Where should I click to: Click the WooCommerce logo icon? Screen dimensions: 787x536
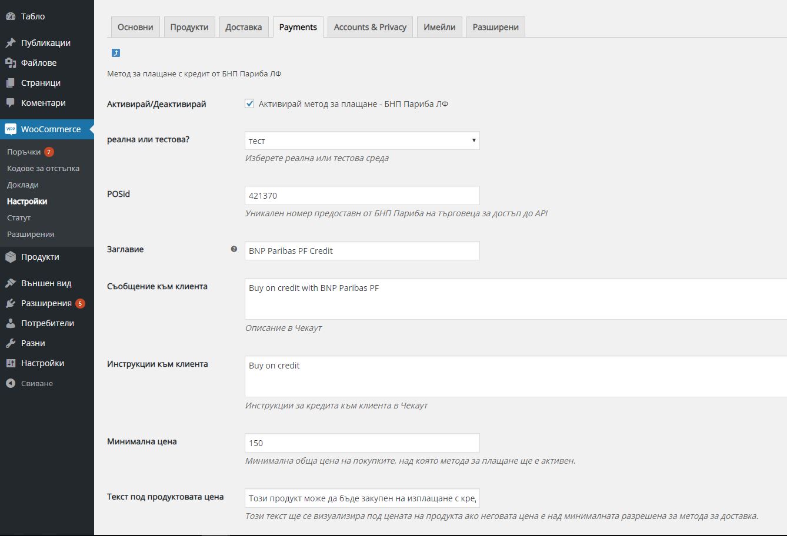[11, 129]
